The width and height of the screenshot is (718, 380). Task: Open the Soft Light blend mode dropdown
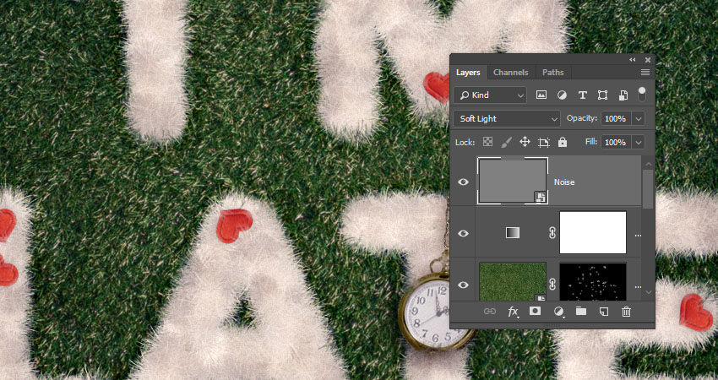[x=507, y=118]
